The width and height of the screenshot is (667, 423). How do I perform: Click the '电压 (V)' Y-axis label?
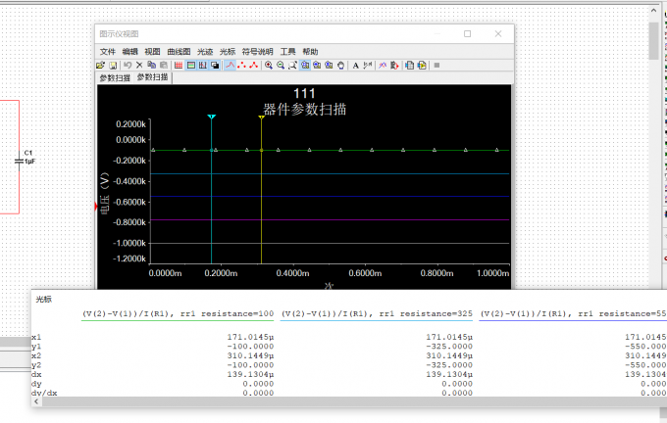click(105, 193)
